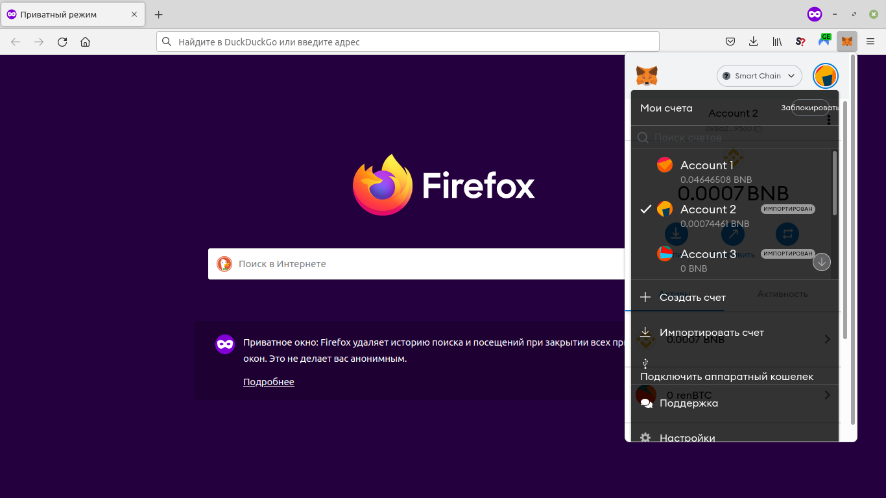The width and height of the screenshot is (886, 498).
Task: Click the account avatar in MetaMask header
Action: click(x=826, y=76)
